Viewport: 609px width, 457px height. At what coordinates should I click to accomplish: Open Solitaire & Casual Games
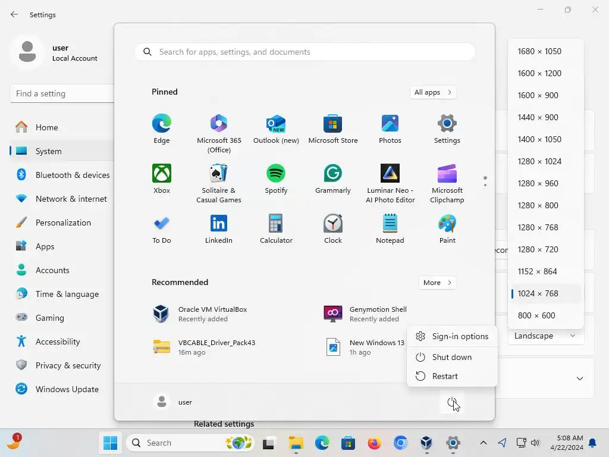[219, 183]
